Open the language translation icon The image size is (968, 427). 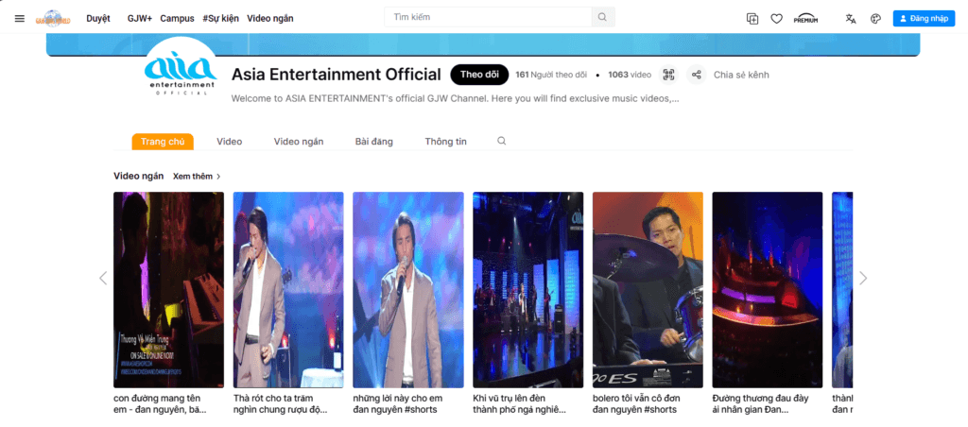click(x=851, y=19)
